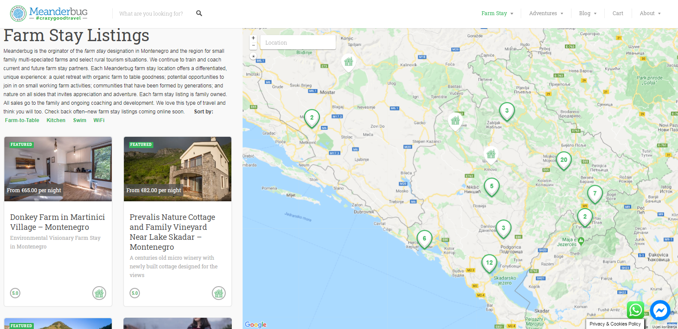Sort listings by Kitchen
This screenshot has width=678, height=329.
click(x=56, y=120)
